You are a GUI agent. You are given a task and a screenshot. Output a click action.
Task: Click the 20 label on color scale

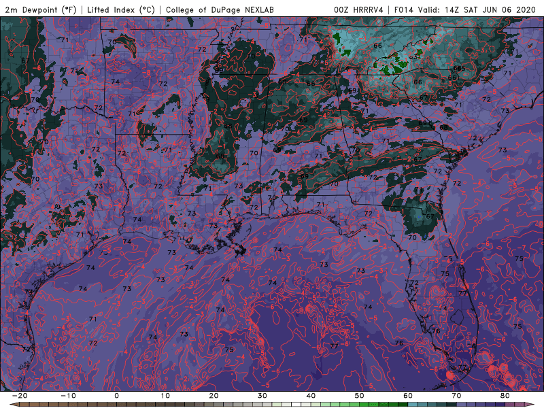tap(214, 396)
